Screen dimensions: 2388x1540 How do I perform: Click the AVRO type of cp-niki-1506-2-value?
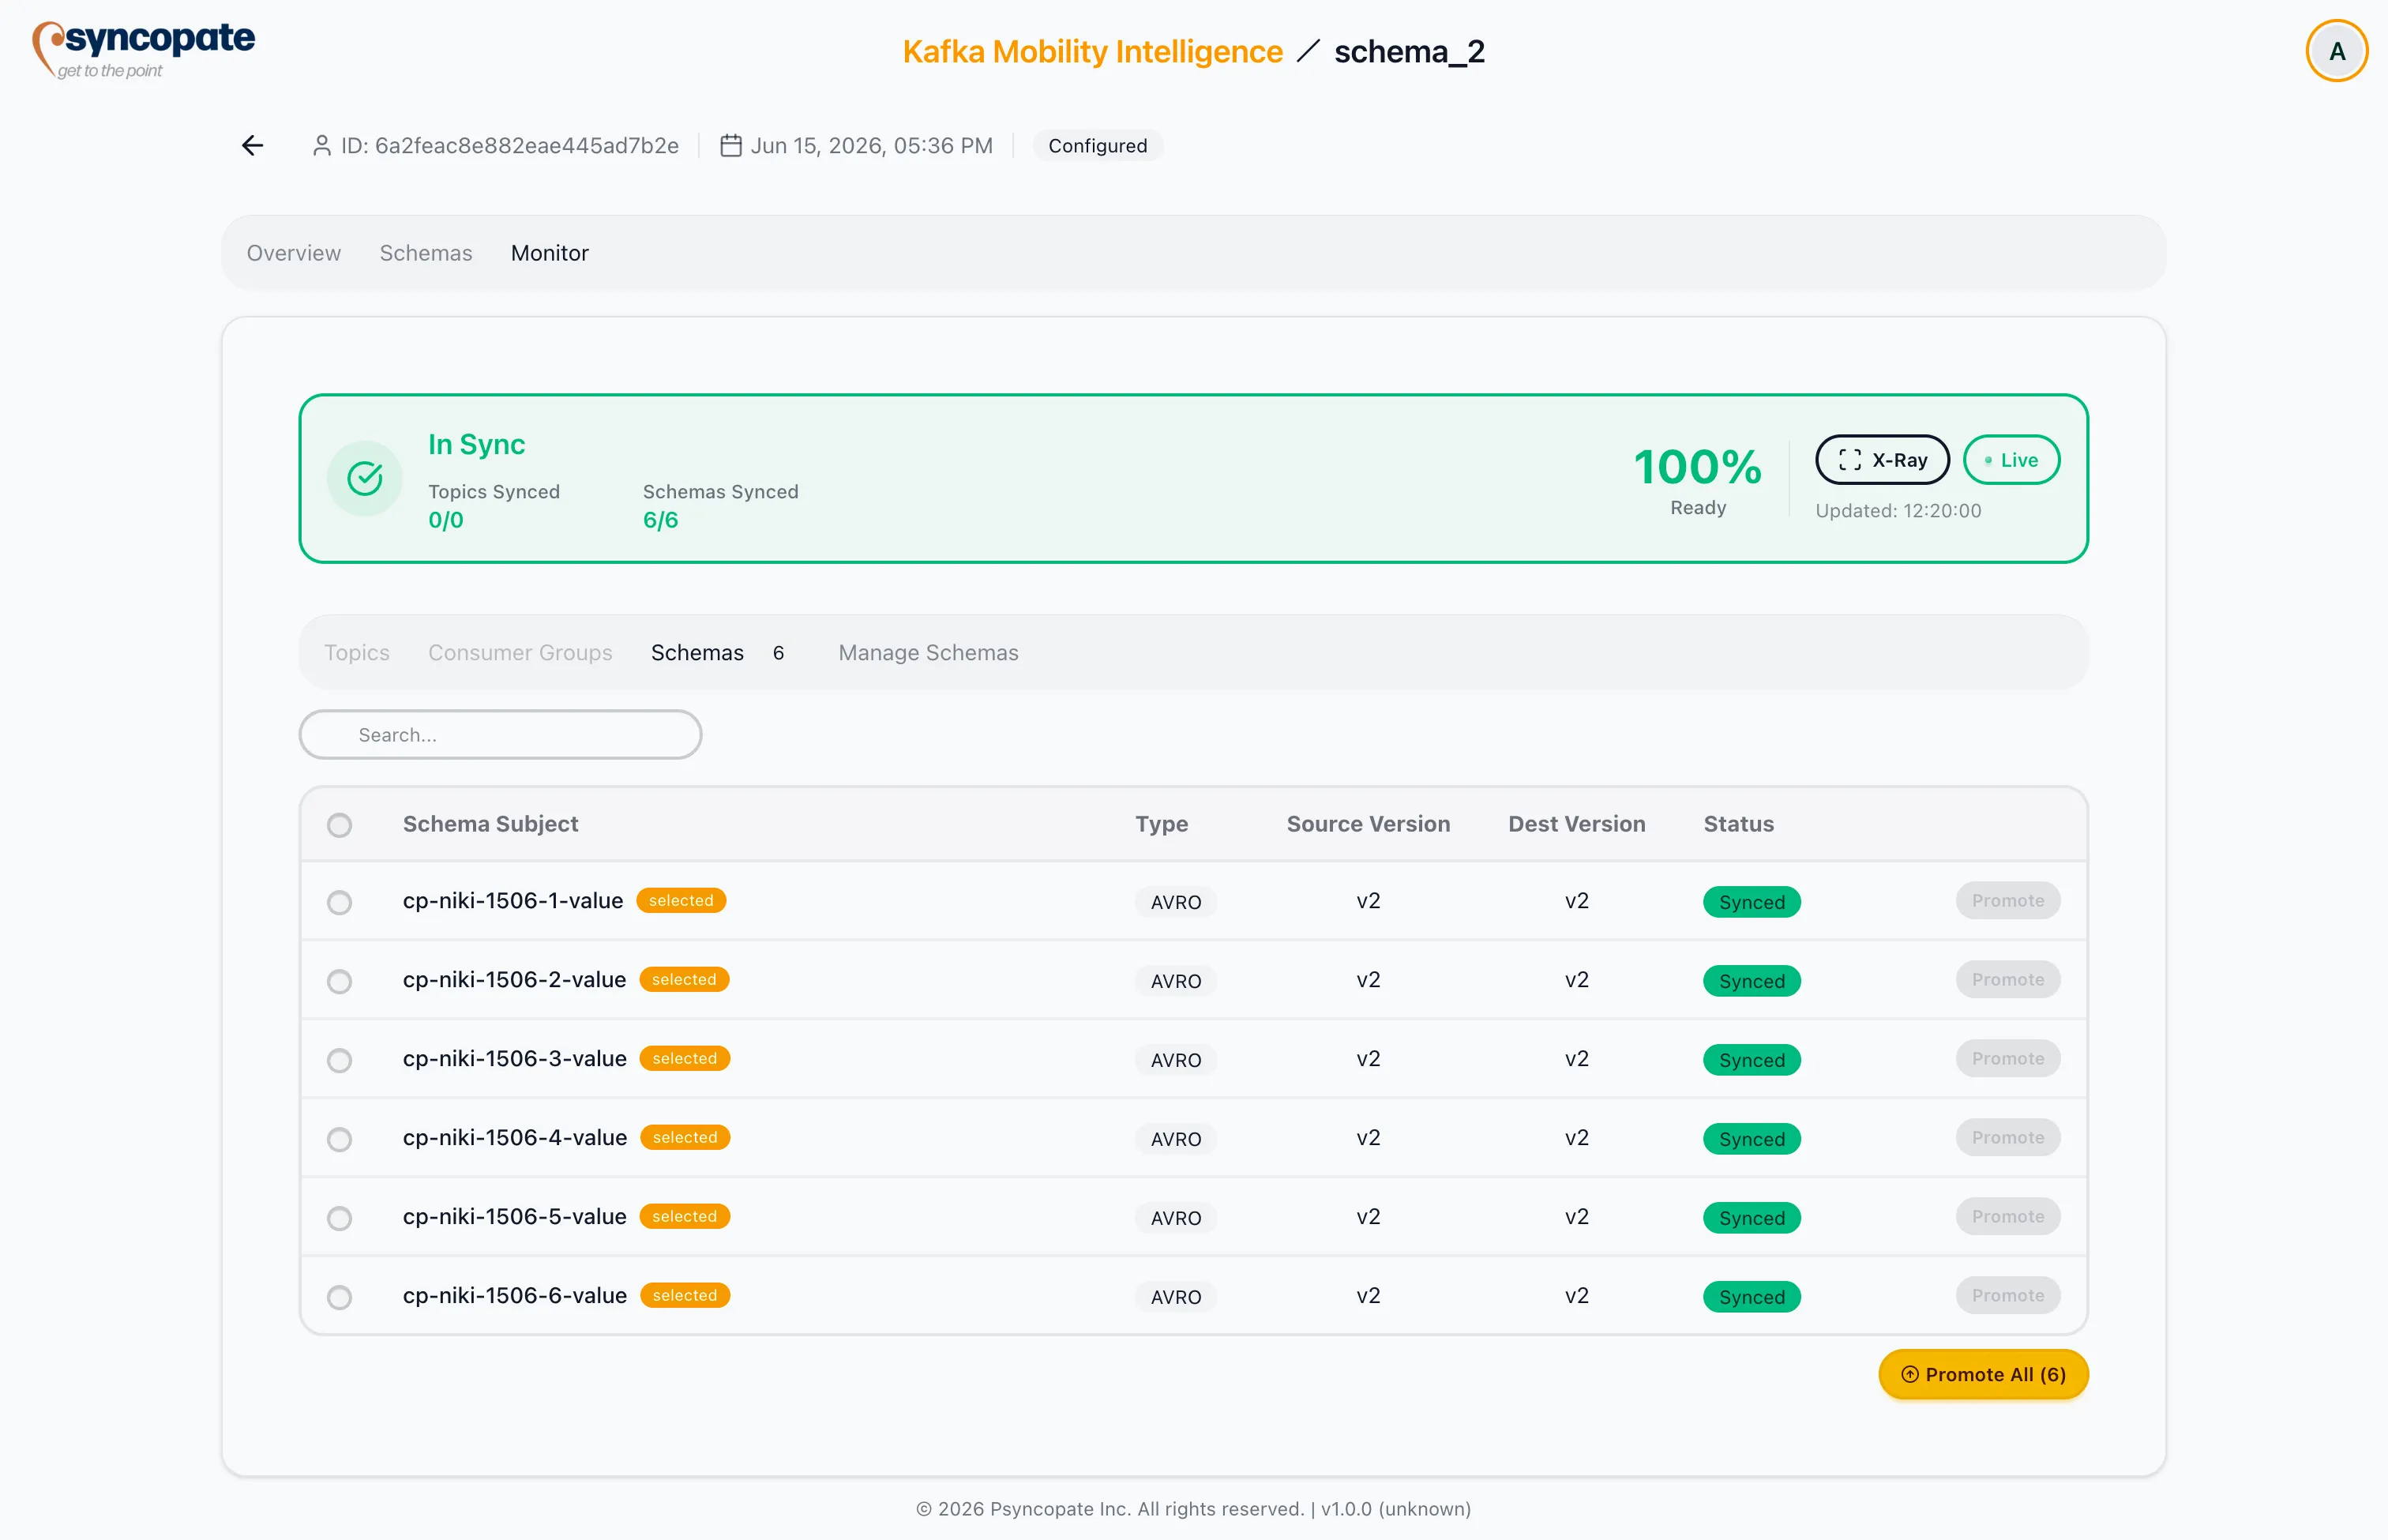[x=1175, y=981]
